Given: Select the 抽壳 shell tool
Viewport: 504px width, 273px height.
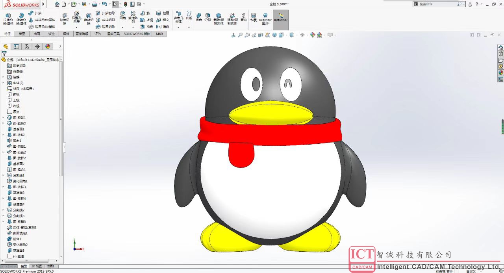Looking at the screenshot, I should click(146, 27).
